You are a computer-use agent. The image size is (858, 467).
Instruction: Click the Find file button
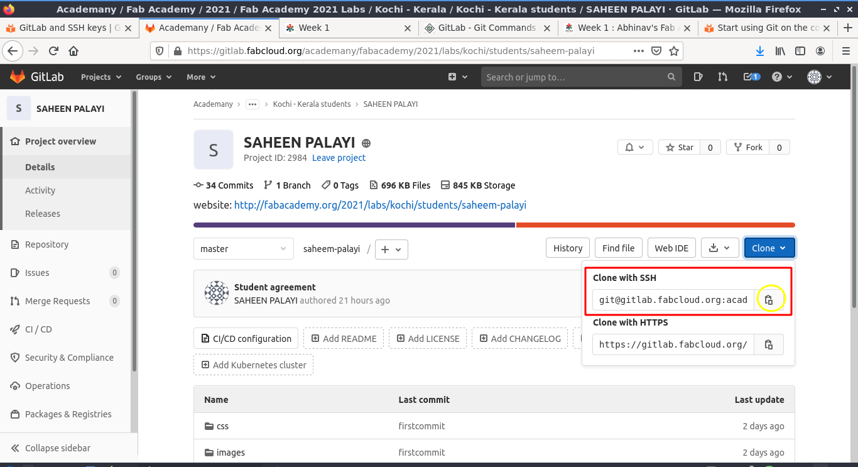[619, 248]
